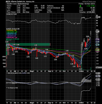Select the RSI(14) indicator label
The image size is (102, 104).
click(10, 14)
